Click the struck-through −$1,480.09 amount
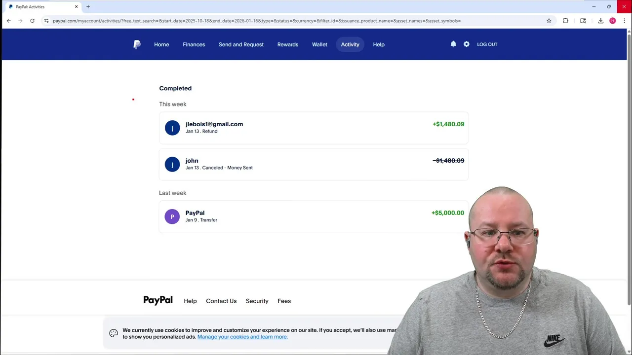Viewport: 632px width, 355px height. [448, 161]
